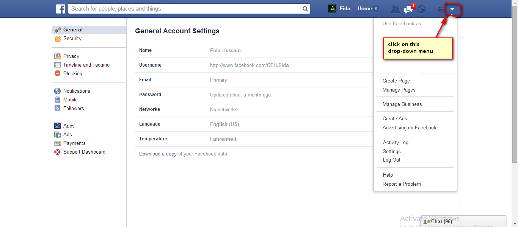Choose Create Ads menu entry

click(x=395, y=118)
